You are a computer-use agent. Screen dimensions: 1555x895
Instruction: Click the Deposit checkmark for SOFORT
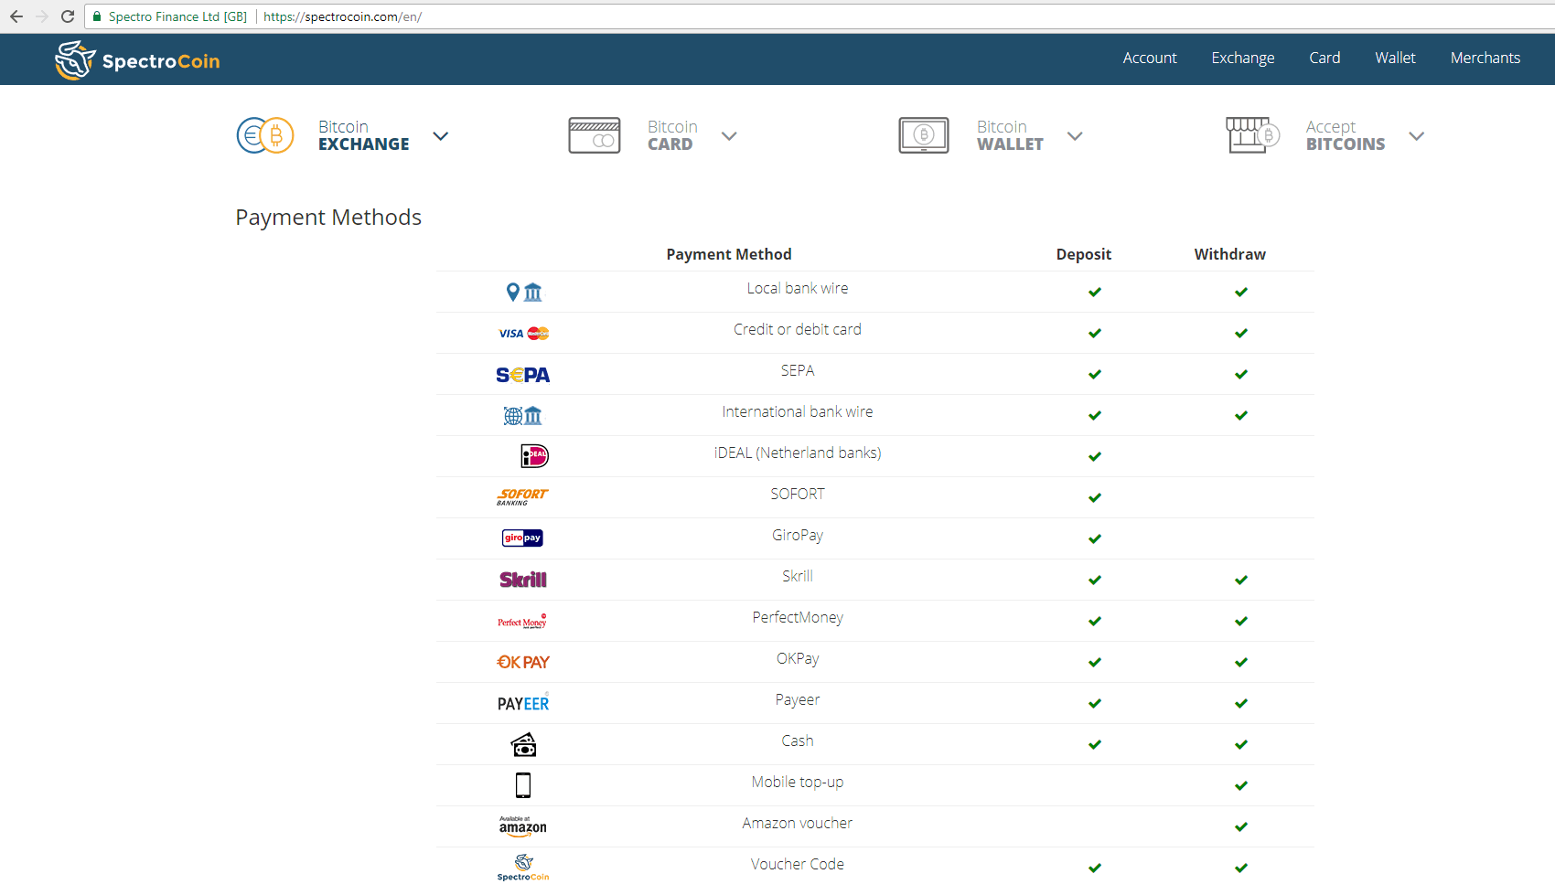pyautogui.click(x=1095, y=497)
